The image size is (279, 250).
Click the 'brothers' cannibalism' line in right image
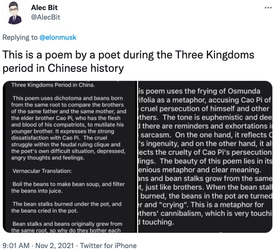tap(205, 214)
